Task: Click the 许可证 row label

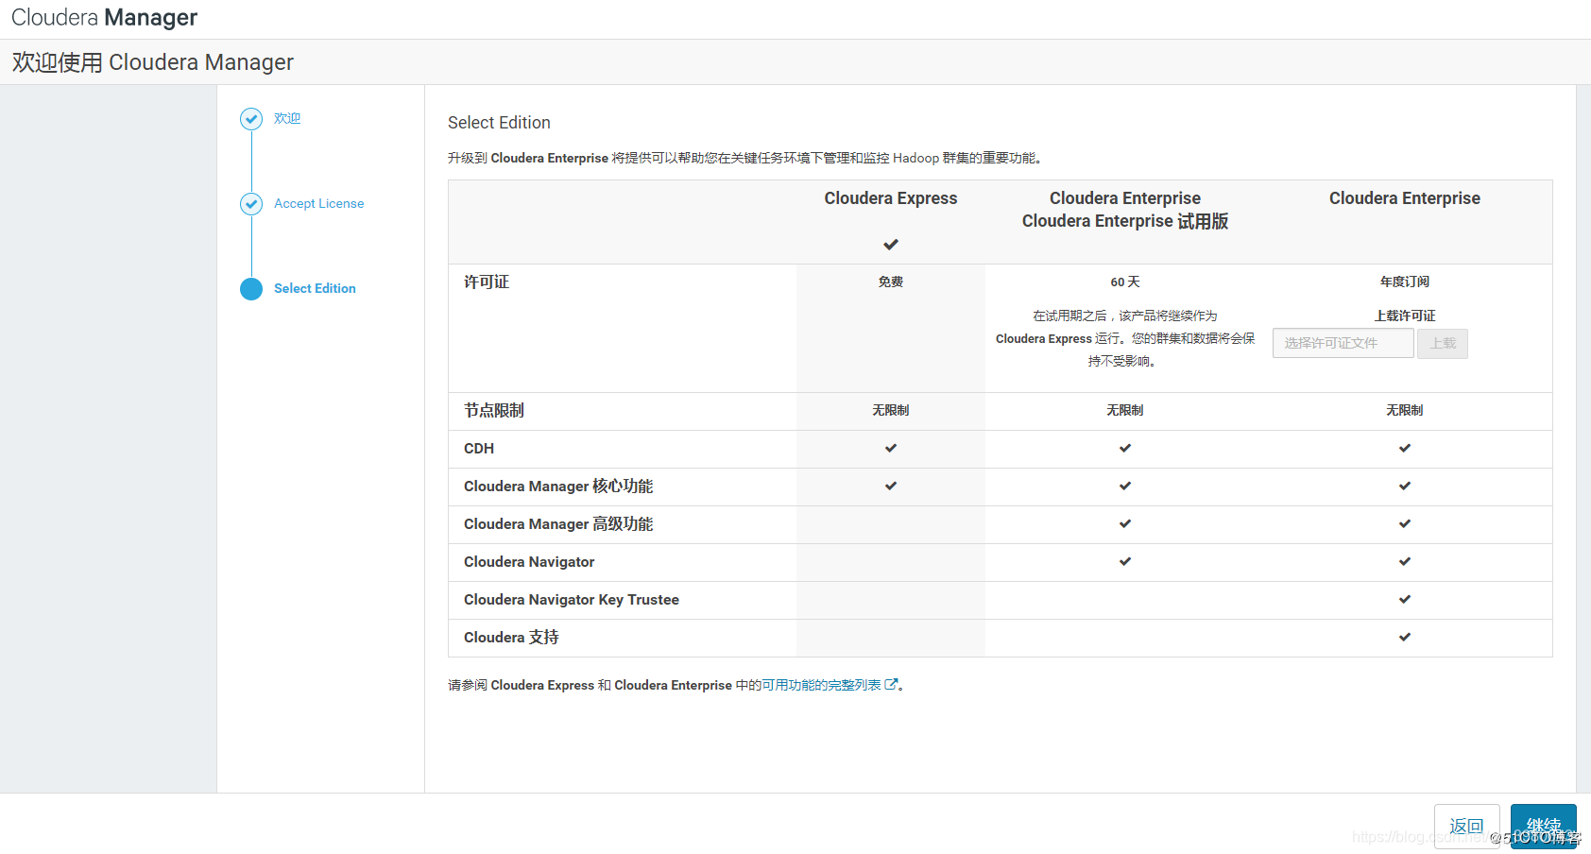Action: point(487,282)
